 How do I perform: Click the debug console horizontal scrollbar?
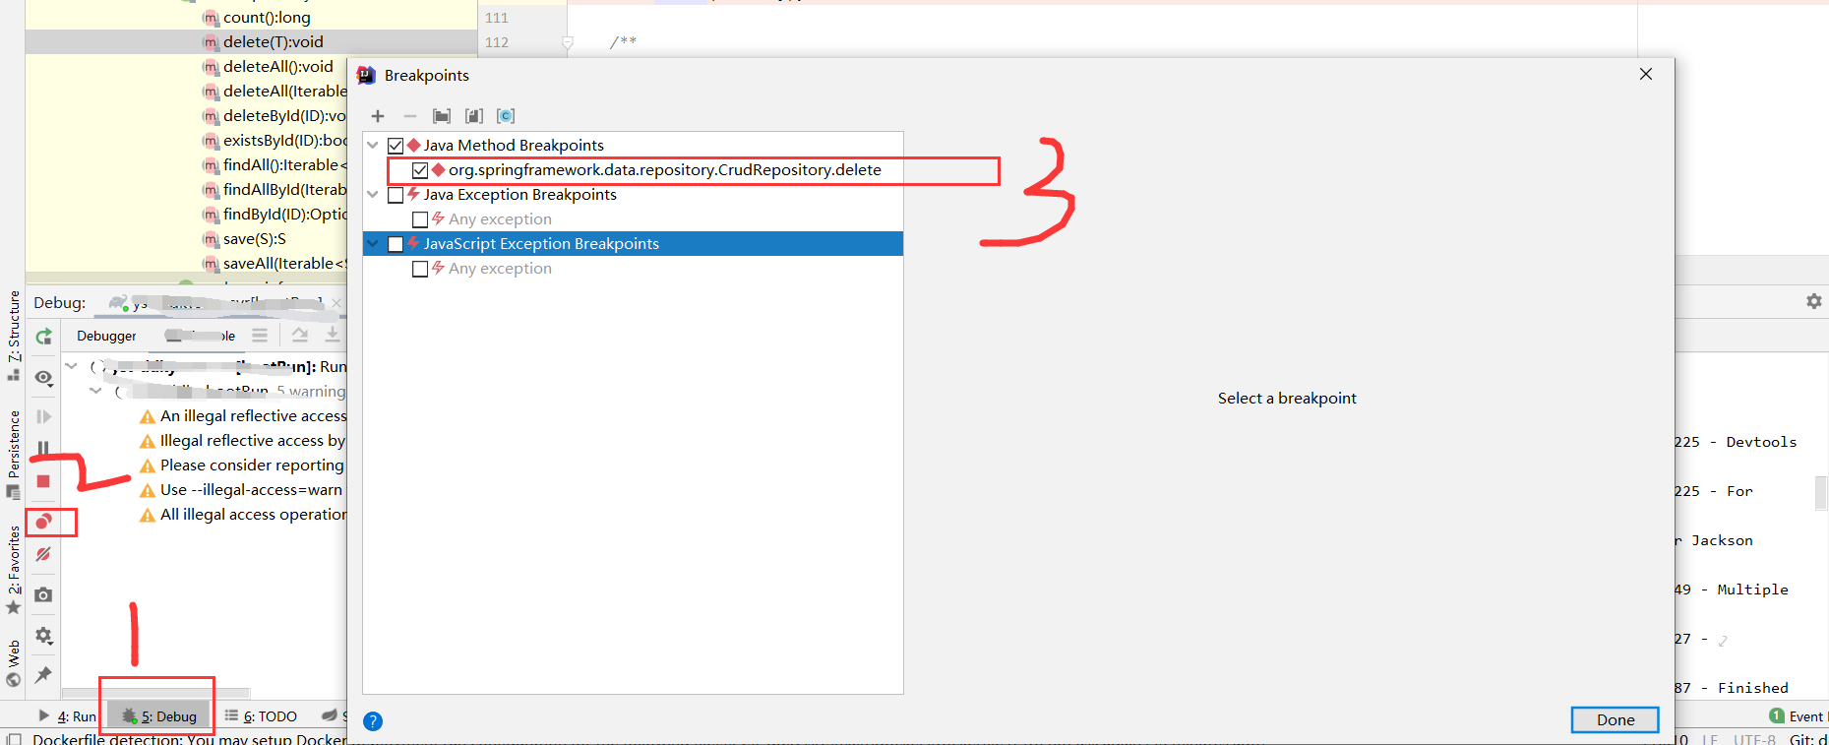pos(156,693)
